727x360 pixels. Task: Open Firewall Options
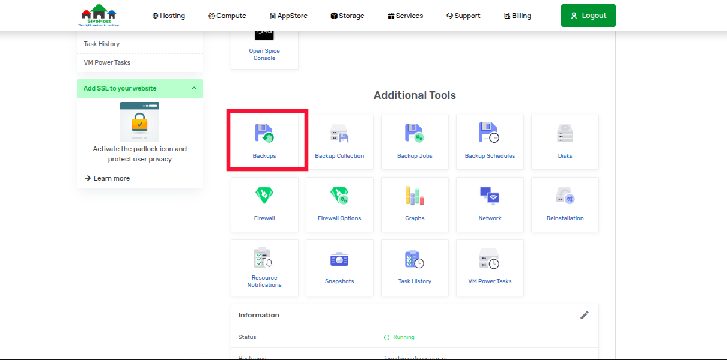pyautogui.click(x=339, y=203)
